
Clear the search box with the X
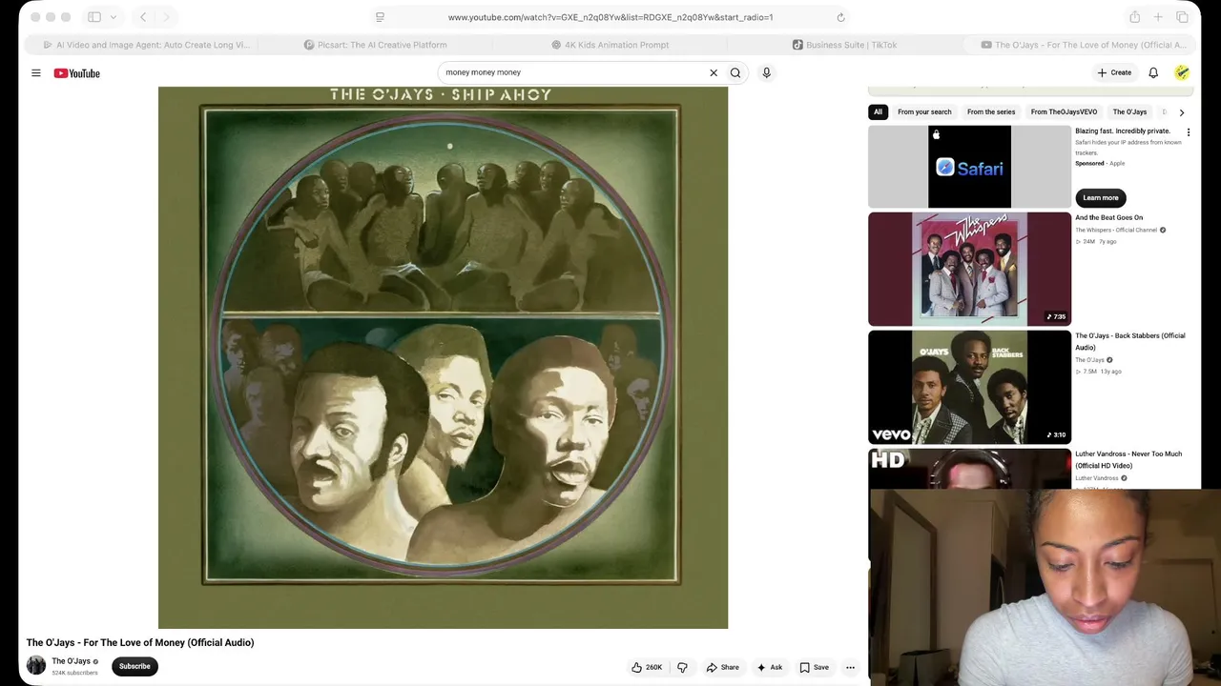point(714,72)
